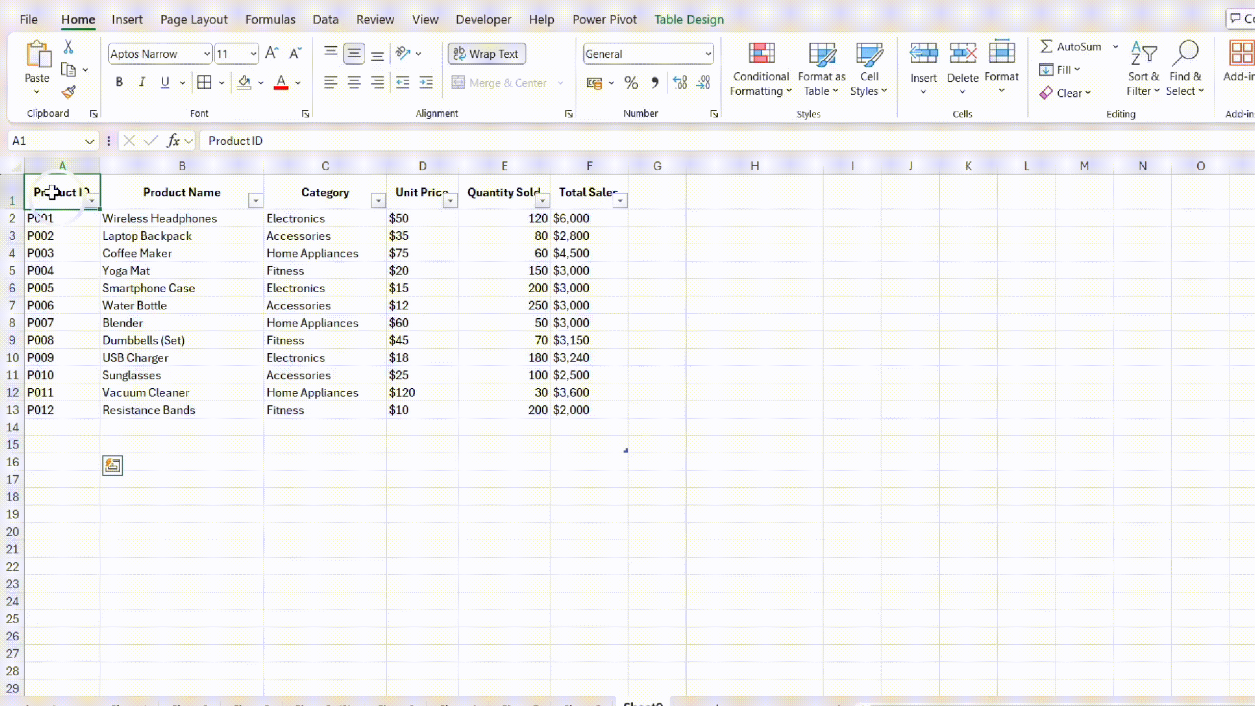The image size is (1255, 706).
Task: Click the Format Painter brush icon
Action: 69,92
